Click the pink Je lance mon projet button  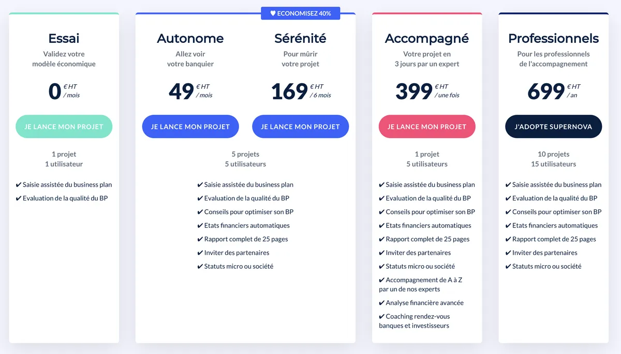(426, 127)
